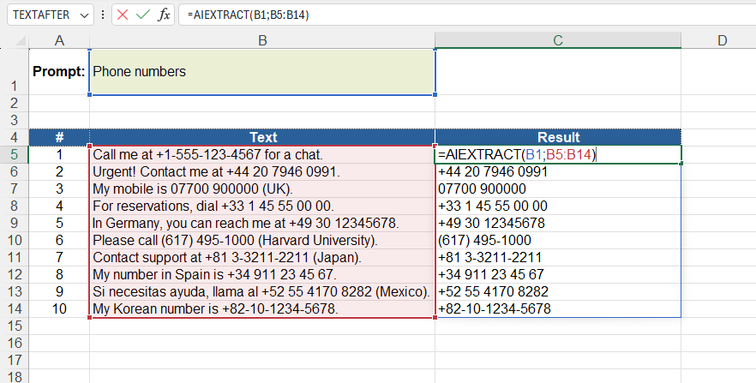Click the 'Text' table header cell

click(262, 137)
